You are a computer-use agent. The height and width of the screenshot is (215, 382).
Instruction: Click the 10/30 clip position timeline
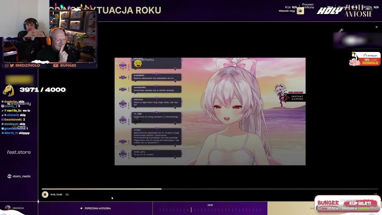point(210,208)
